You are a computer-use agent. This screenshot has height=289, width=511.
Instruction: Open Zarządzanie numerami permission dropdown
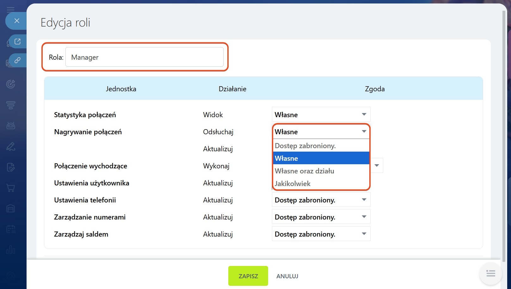tap(321, 217)
